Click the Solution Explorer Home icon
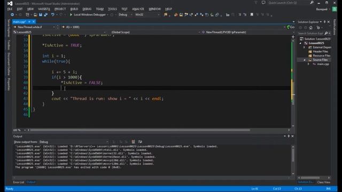Screen dimensions: 342x192 coord(311,28)
